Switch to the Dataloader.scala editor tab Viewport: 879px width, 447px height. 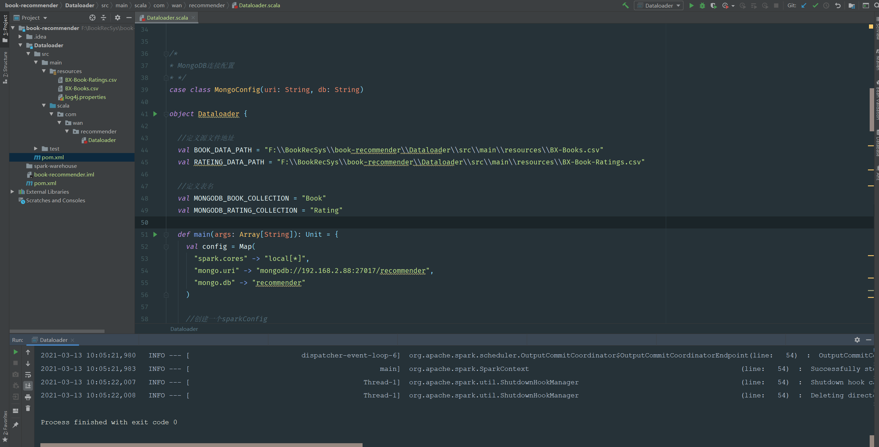(x=167, y=18)
